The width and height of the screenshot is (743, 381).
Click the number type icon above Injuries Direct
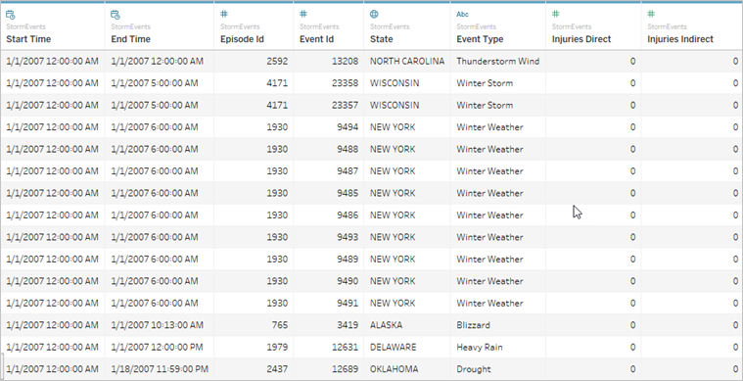point(556,14)
